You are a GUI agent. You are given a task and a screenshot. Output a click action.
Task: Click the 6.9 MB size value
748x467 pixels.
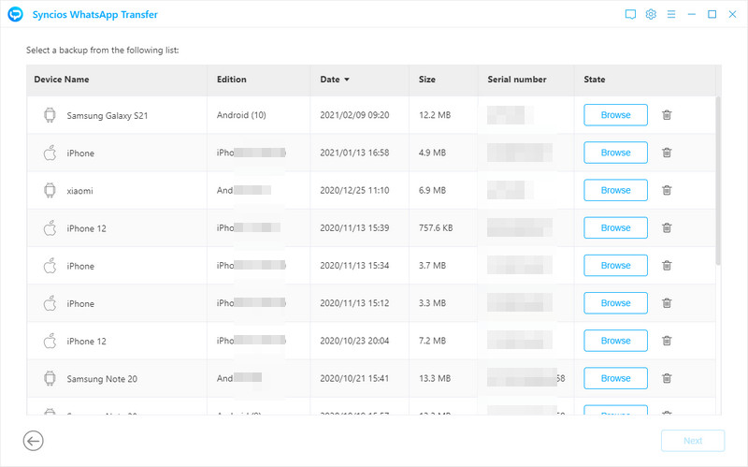pos(432,191)
